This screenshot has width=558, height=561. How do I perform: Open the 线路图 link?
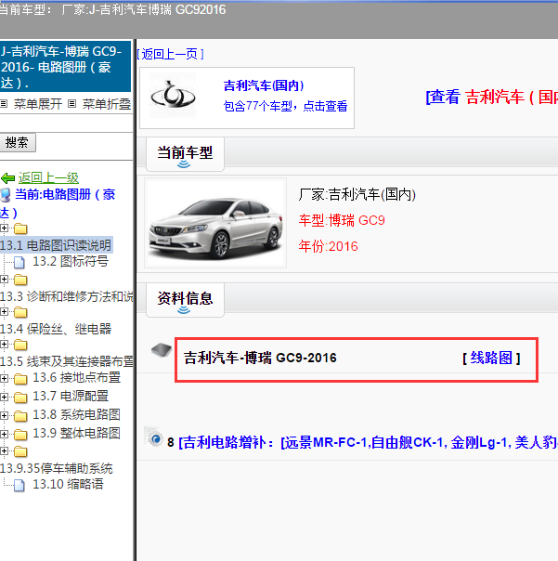(491, 358)
